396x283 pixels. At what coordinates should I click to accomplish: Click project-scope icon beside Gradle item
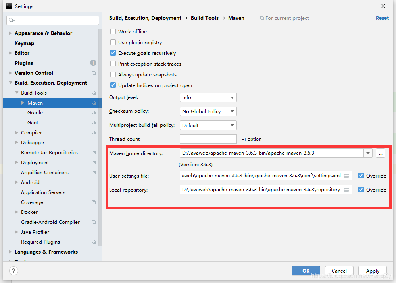(94, 113)
